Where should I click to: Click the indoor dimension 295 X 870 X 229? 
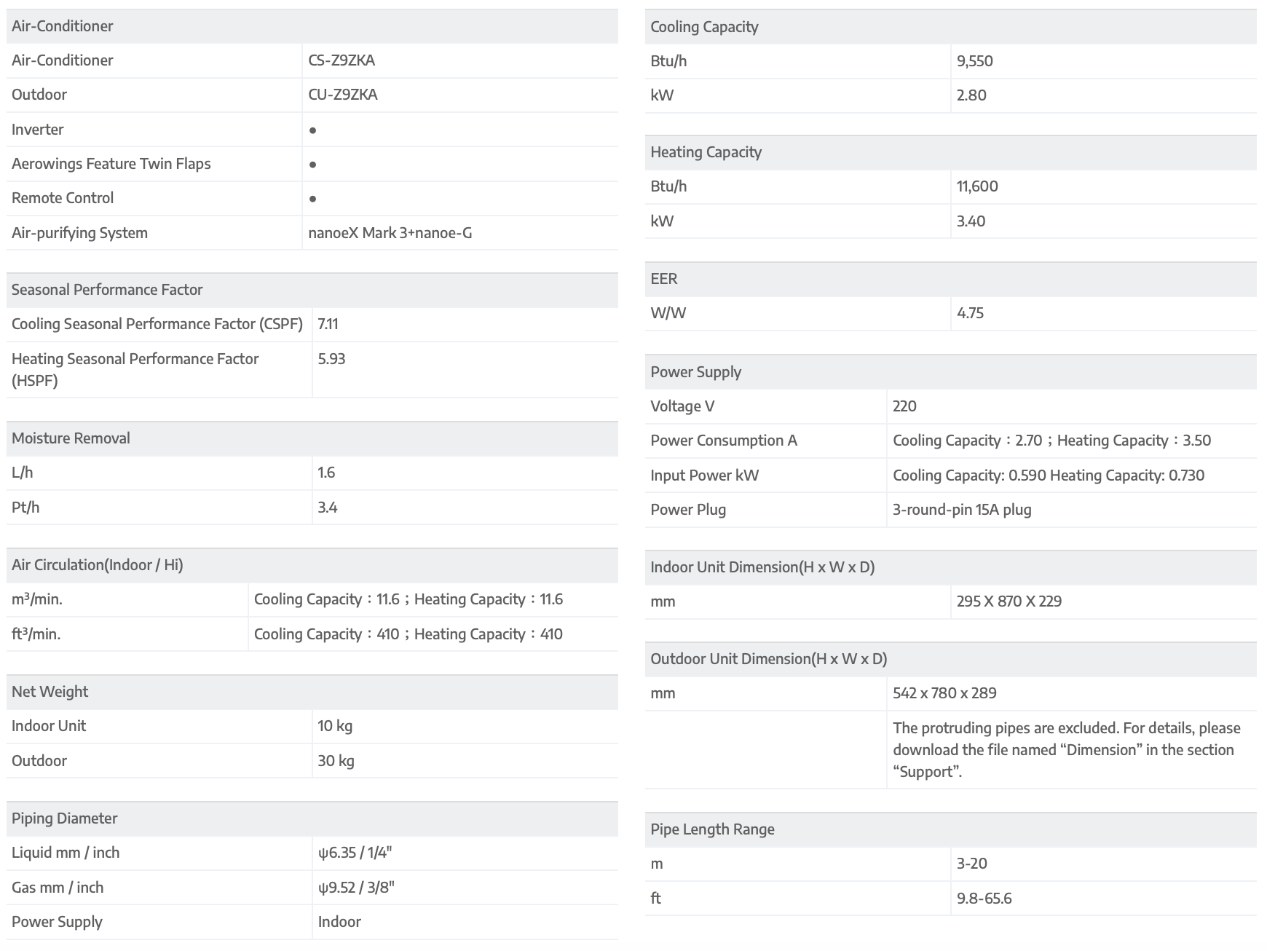(x=1009, y=601)
